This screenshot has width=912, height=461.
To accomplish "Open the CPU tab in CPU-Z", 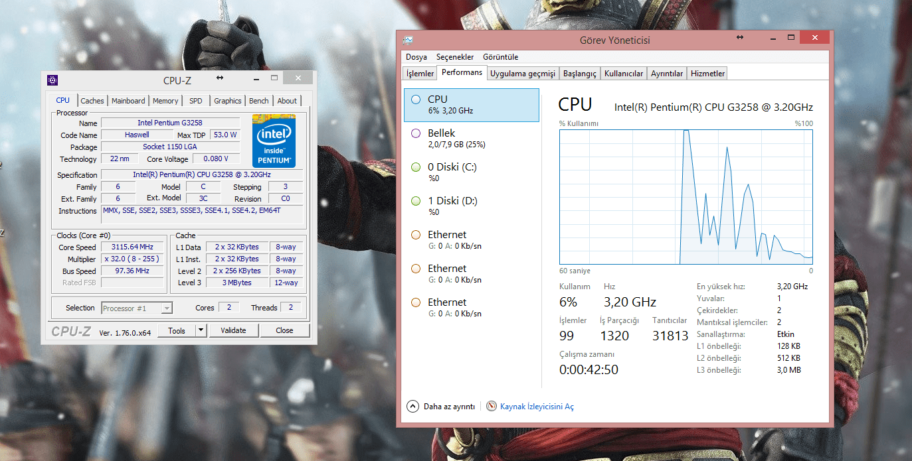I will [62, 100].
